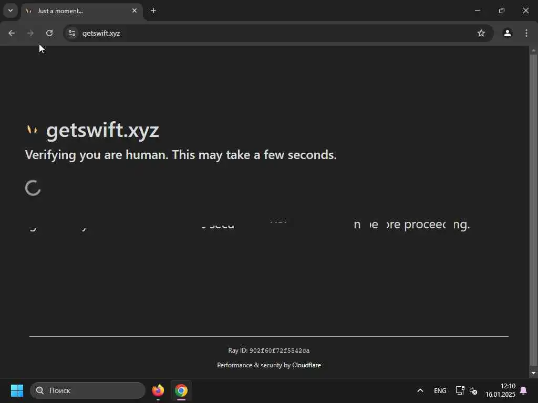Click the forward navigation arrow
Screen dimensions: 538x403
pyautogui.click(x=30, y=33)
